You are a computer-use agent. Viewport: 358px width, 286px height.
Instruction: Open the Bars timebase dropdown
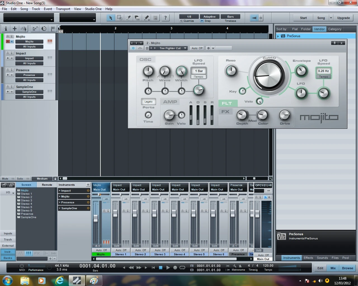(x=230, y=16)
